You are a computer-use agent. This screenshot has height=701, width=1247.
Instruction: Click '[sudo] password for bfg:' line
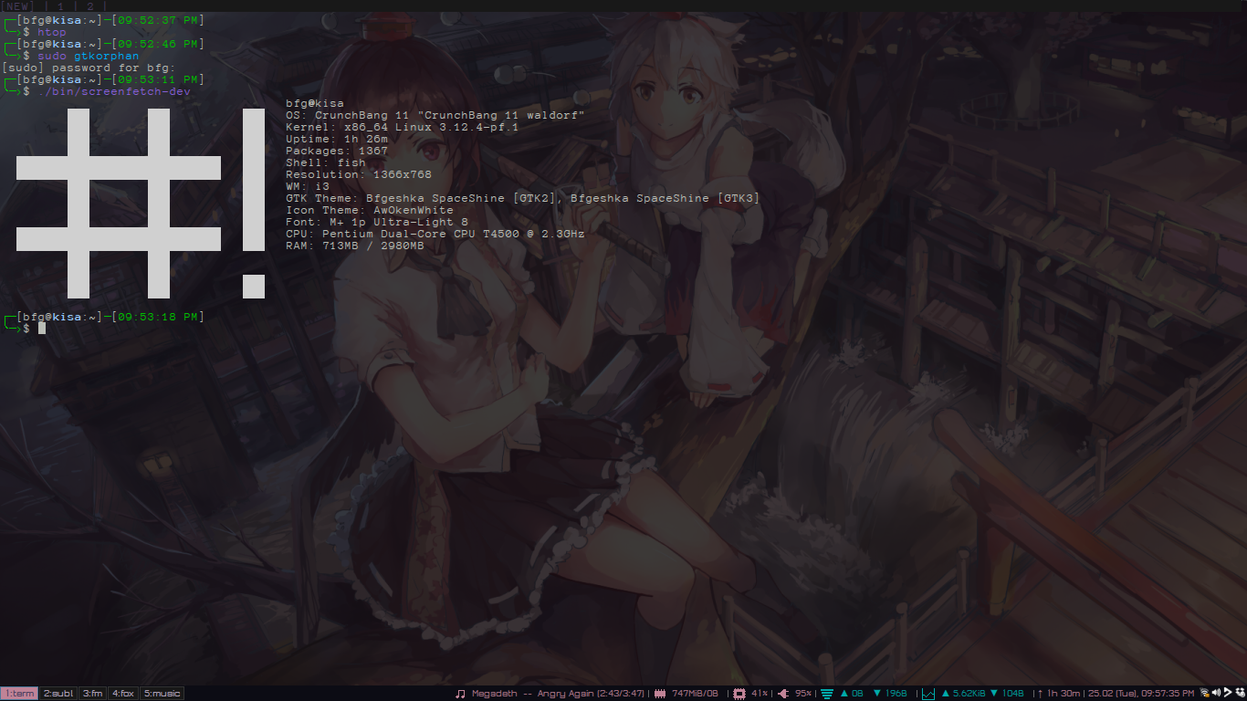[89, 68]
